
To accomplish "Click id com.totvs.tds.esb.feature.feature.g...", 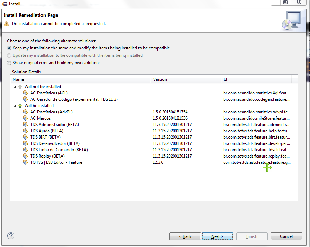I will click(257, 162).
